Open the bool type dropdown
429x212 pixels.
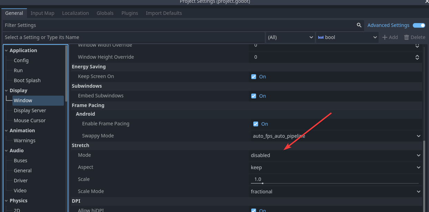[x=347, y=37]
